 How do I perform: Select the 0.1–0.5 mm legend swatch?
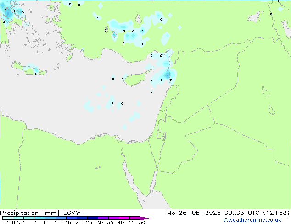pyautogui.click(x=8, y=218)
